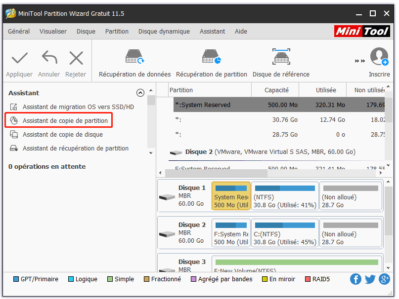The image size is (399, 299).
Task: Select Disque 1 Non alloué block
Action: click(x=351, y=195)
